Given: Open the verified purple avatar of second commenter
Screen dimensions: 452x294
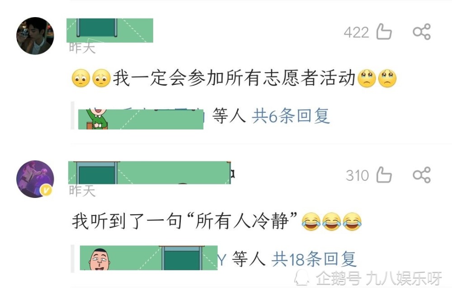Looking at the screenshot, I should pyautogui.click(x=35, y=179).
